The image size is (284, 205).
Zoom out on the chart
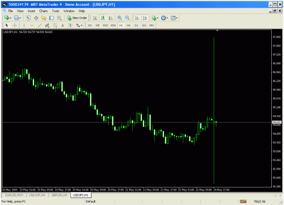127,18
